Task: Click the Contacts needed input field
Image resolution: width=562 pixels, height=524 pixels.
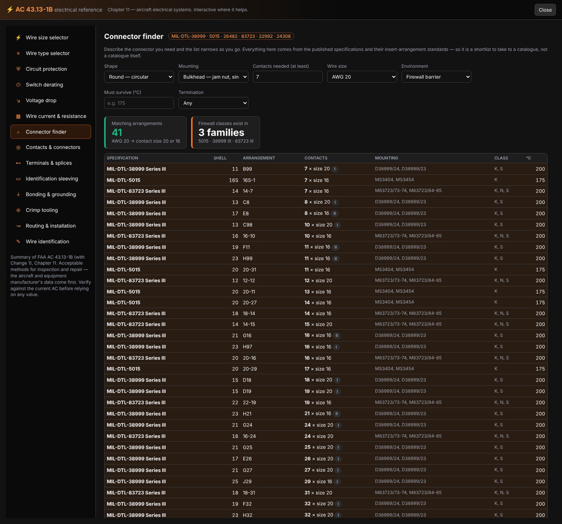Action: (x=287, y=77)
